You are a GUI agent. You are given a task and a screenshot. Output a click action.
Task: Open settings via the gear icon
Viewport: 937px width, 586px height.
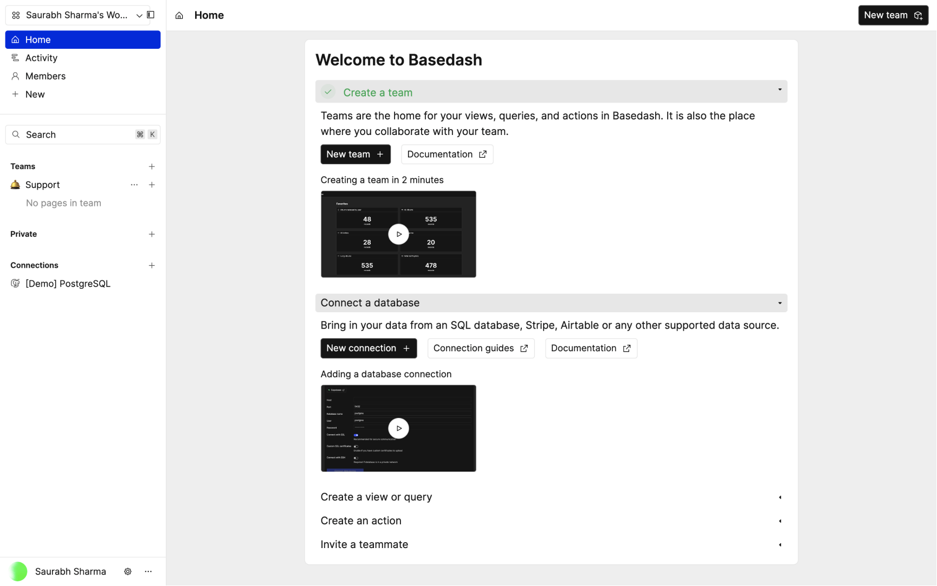point(128,571)
